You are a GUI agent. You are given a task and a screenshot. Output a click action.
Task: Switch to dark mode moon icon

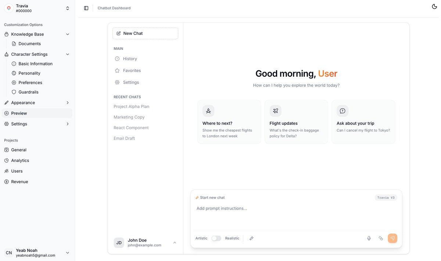(434, 7)
